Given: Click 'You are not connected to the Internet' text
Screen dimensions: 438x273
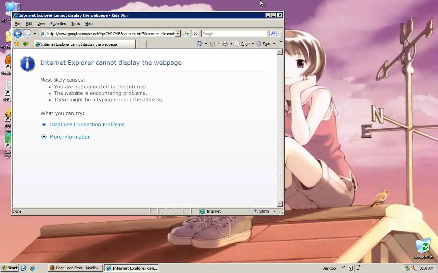Looking at the screenshot, I should pyautogui.click(x=101, y=87).
